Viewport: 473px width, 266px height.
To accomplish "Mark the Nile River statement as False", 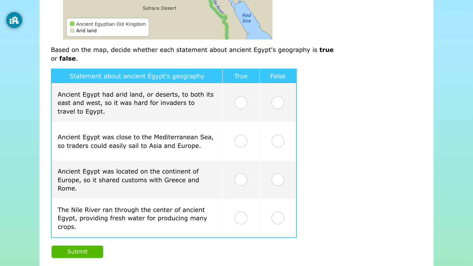I will (278, 218).
